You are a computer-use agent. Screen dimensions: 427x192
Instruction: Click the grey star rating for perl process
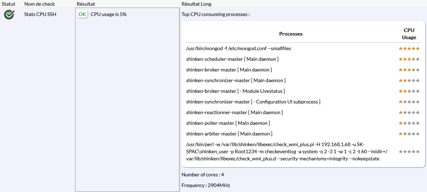coord(409,151)
